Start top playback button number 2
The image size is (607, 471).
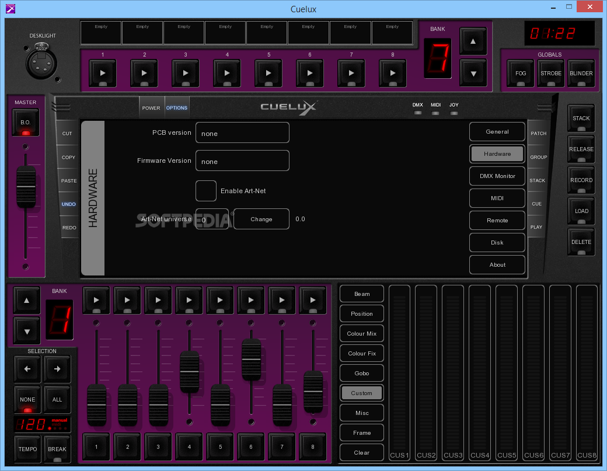[144, 73]
